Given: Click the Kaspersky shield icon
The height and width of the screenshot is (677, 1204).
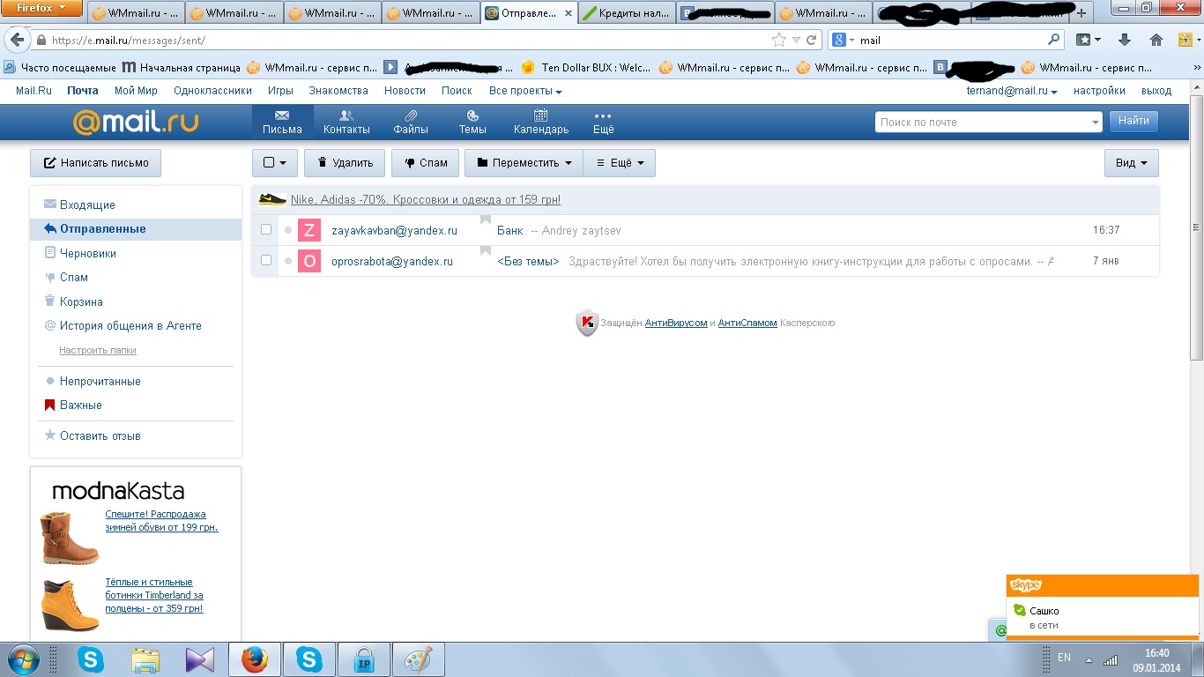Looking at the screenshot, I should (587, 324).
